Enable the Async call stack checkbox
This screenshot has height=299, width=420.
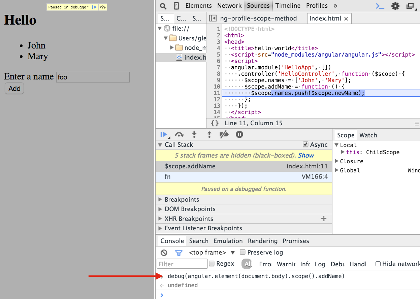tap(305, 144)
